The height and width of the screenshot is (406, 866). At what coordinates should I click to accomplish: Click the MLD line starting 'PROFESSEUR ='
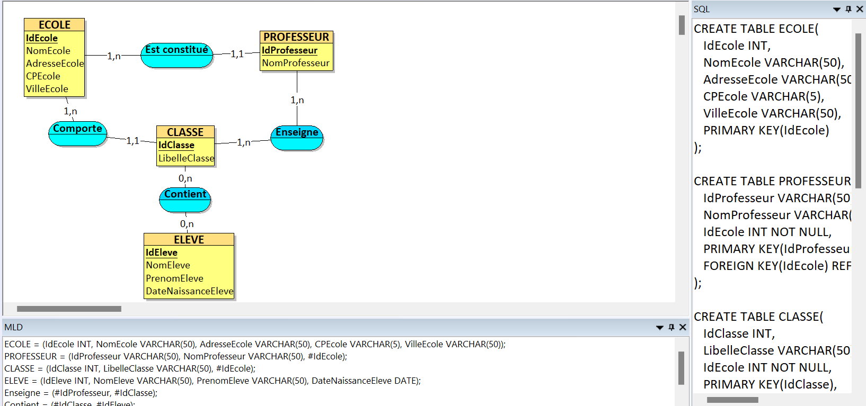[175, 356]
